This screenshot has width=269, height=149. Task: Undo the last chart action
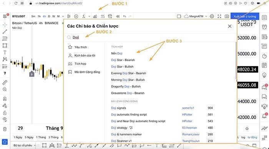(125, 16)
